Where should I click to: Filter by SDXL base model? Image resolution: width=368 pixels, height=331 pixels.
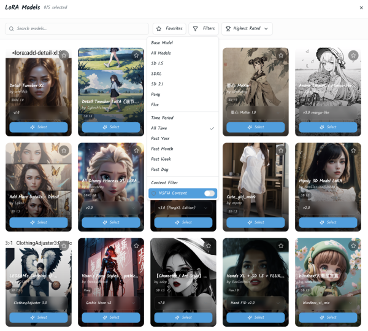click(x=183, y=74)
